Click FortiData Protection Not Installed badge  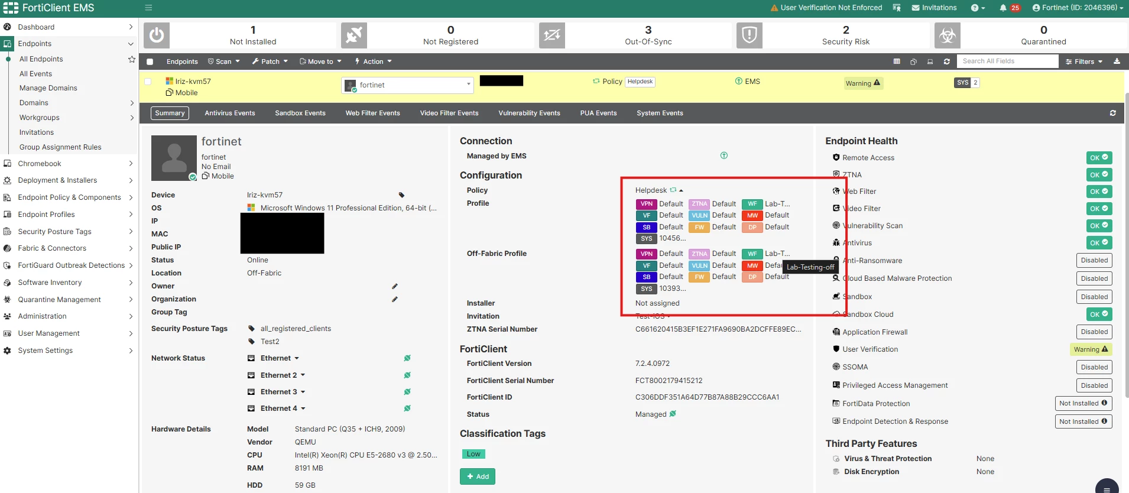click(1083, 403)
